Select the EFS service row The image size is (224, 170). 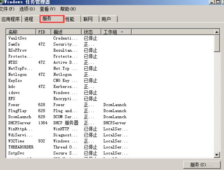[110, 99]
